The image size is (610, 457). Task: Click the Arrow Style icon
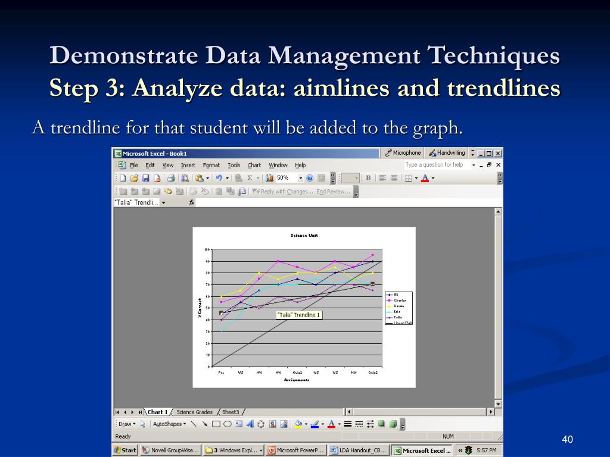coord(371,424)
